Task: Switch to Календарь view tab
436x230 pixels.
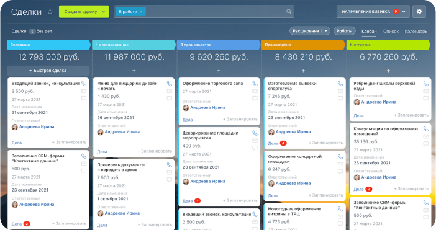Action: click(416, 32)
